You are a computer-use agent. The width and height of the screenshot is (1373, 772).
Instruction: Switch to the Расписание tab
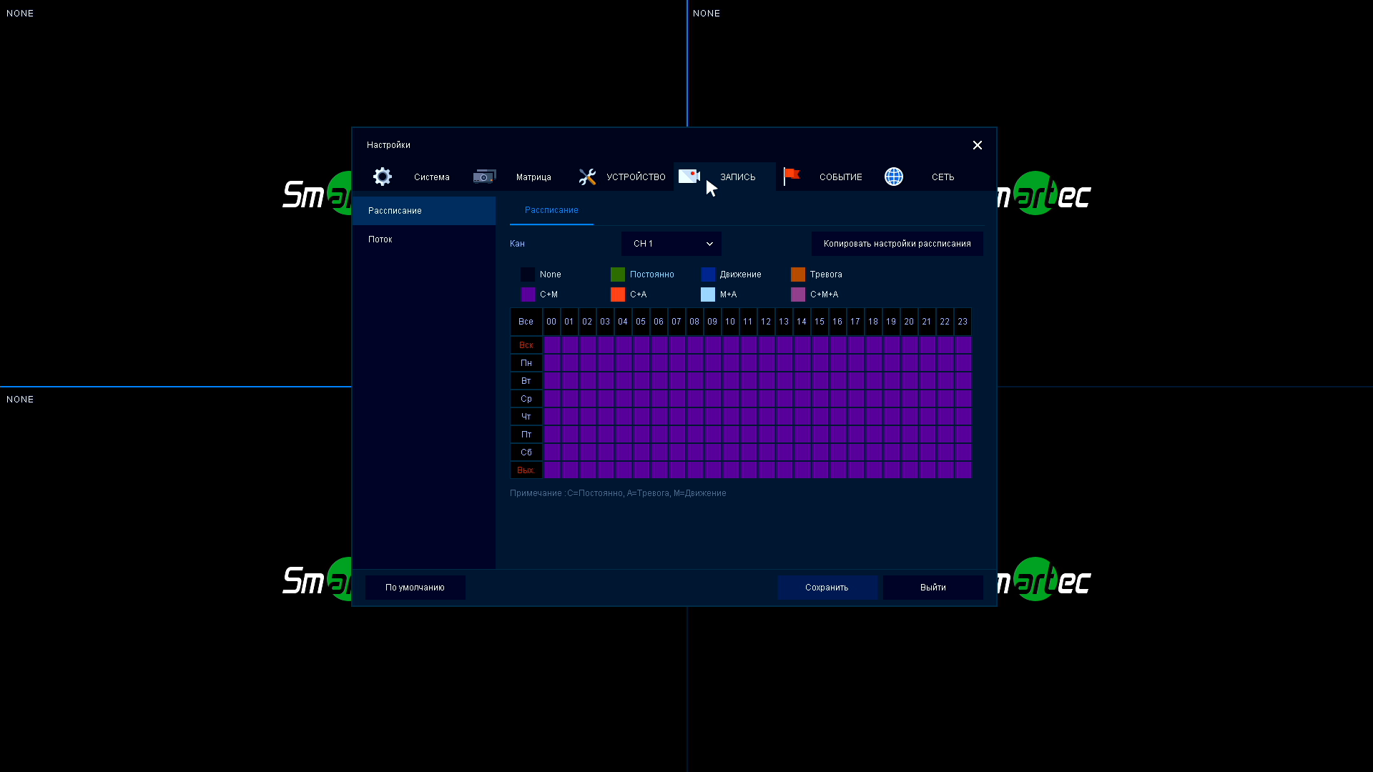551,210
